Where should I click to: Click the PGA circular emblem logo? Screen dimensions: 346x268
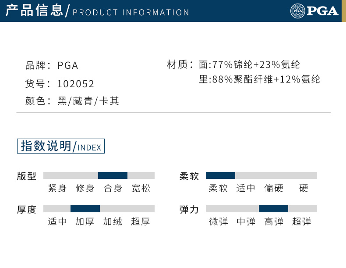(x=297, y=11)
